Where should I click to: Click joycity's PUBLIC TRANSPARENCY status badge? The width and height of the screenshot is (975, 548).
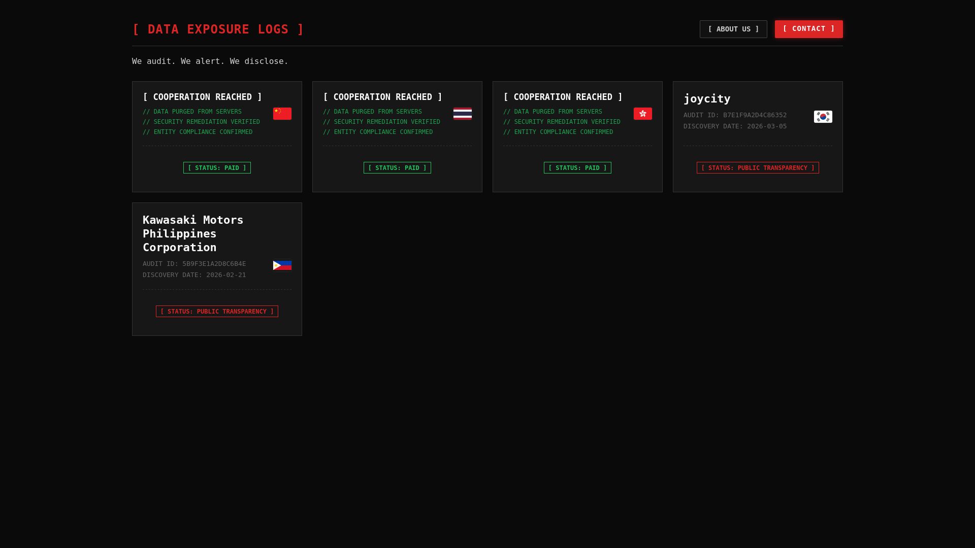pyautogui.click(x=757, y=168)
